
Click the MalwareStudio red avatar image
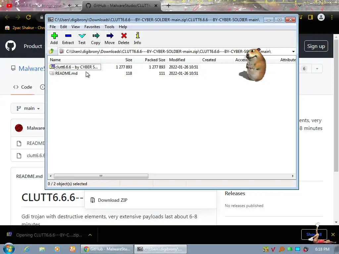(x=19, y=128)
